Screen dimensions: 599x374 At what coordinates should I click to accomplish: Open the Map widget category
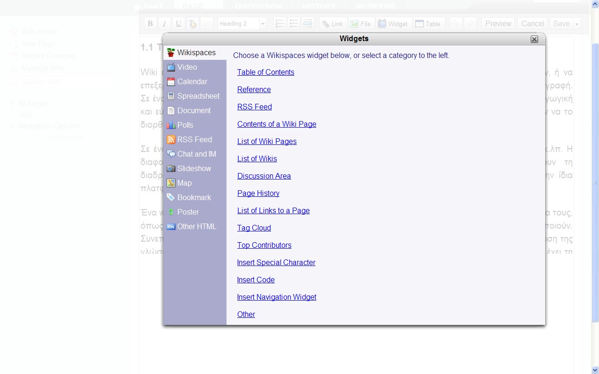pos(194,183)
